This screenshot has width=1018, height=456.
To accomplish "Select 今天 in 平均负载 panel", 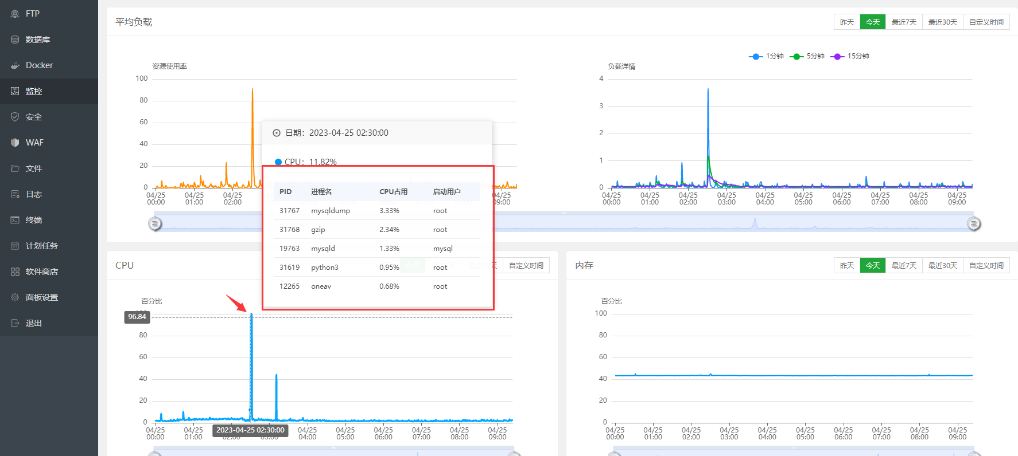I will click(873, 22).
